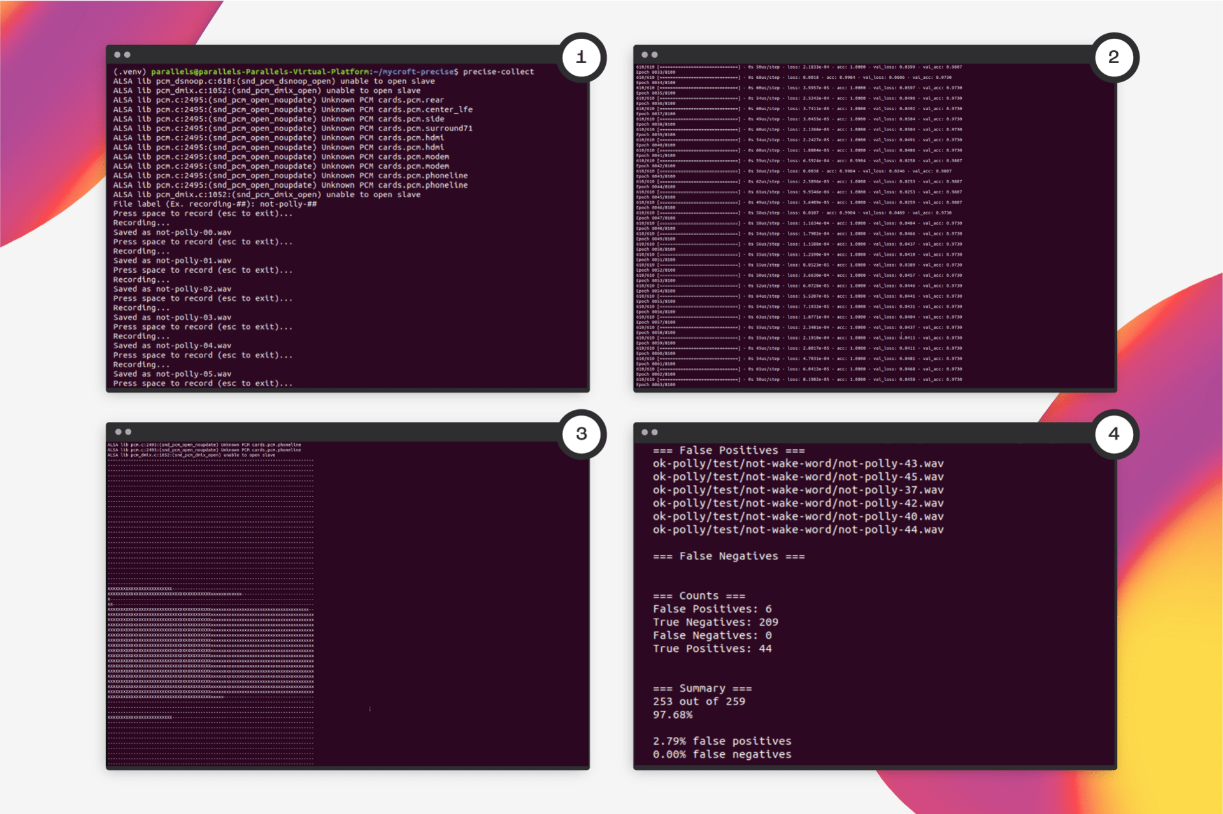
Task: Click the 'cards.pcm.center_lfe' ALSA line
Action: click(293, 109)
